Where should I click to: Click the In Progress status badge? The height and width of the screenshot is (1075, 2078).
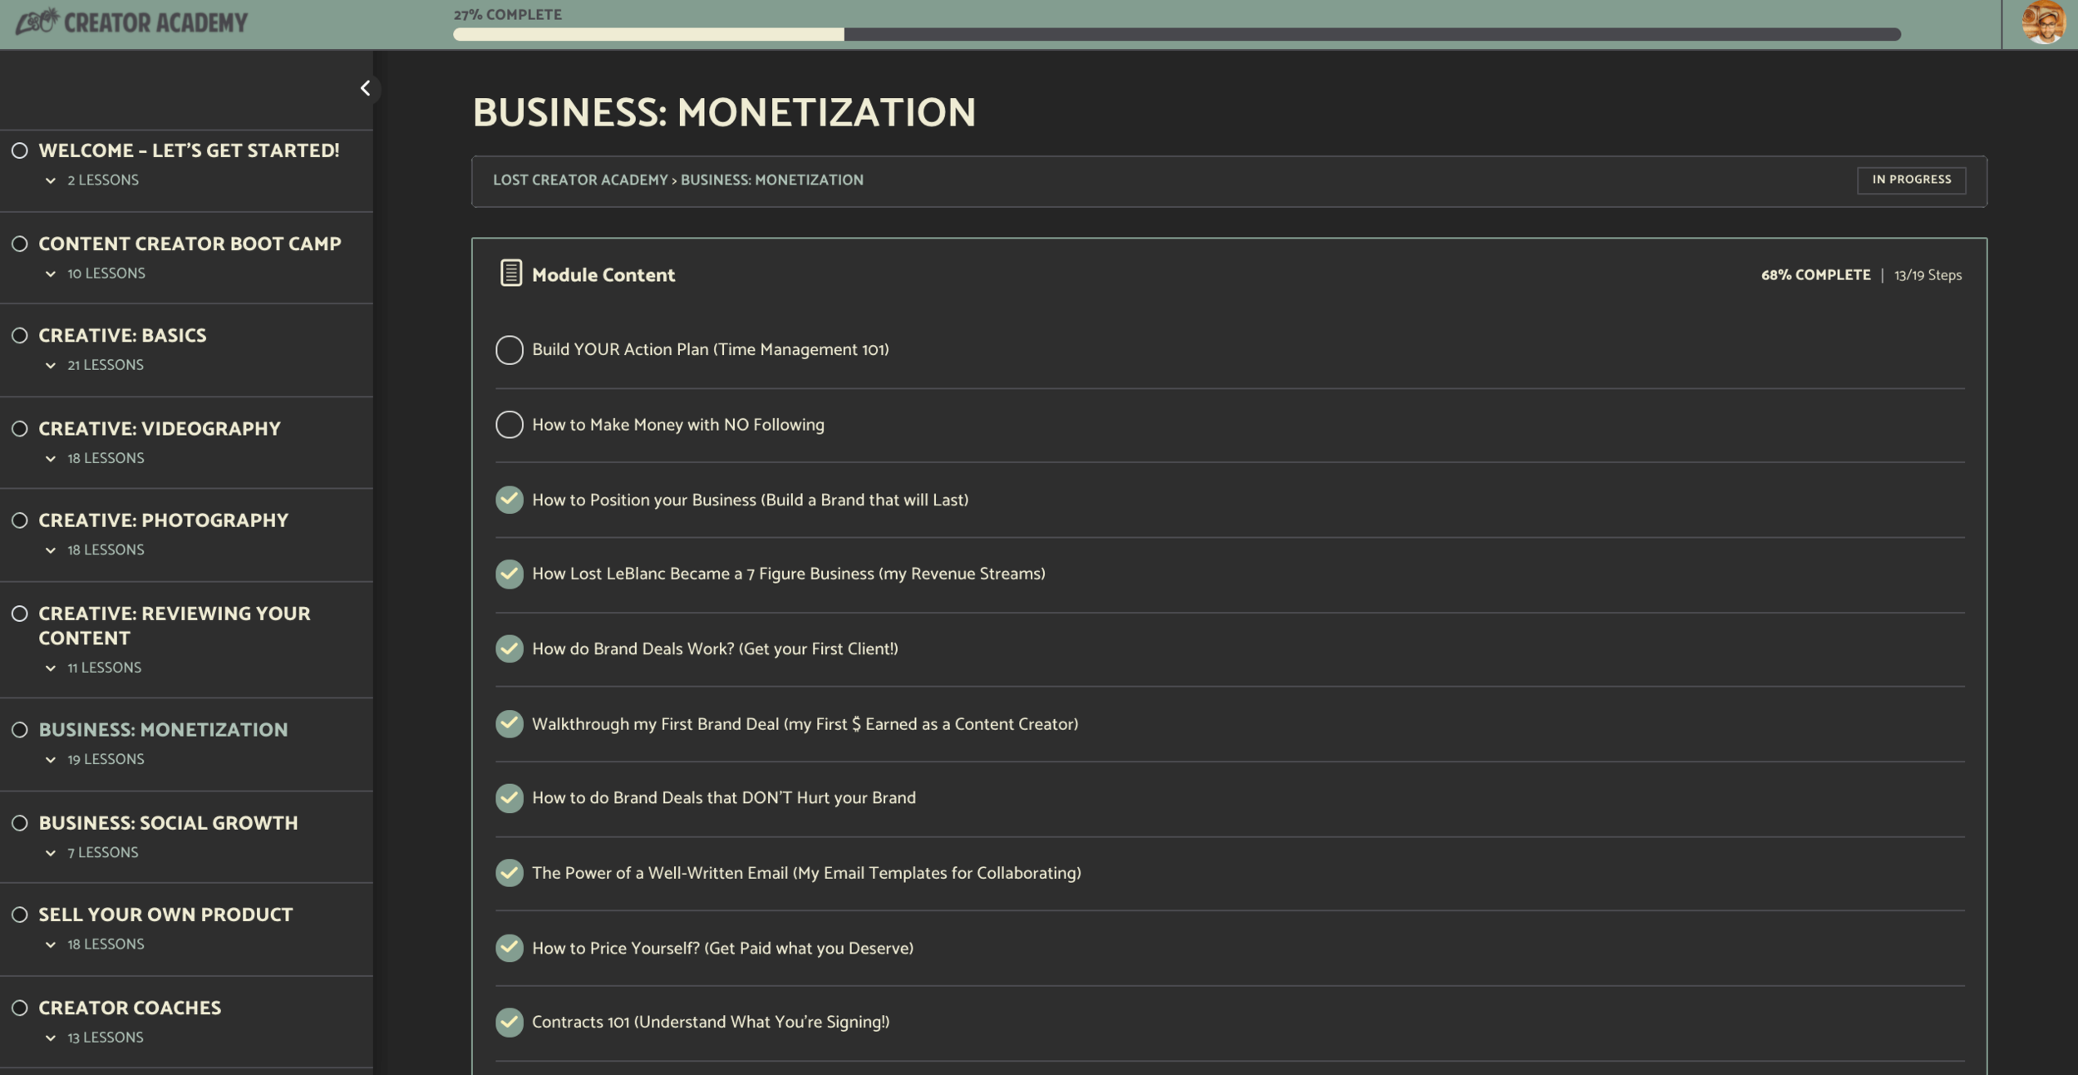(x=1910, y=180)
